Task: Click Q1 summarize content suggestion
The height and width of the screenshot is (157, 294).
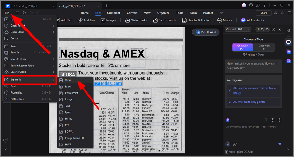Action: (x=253, y=91)
